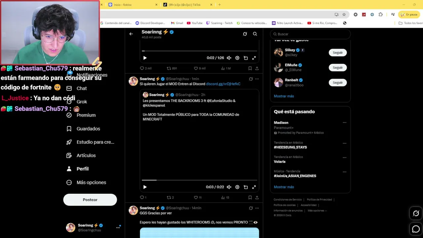Viewport: 423px width, 238px height.
Task: Open options for the Madison promoted trend
Action: 344,123
